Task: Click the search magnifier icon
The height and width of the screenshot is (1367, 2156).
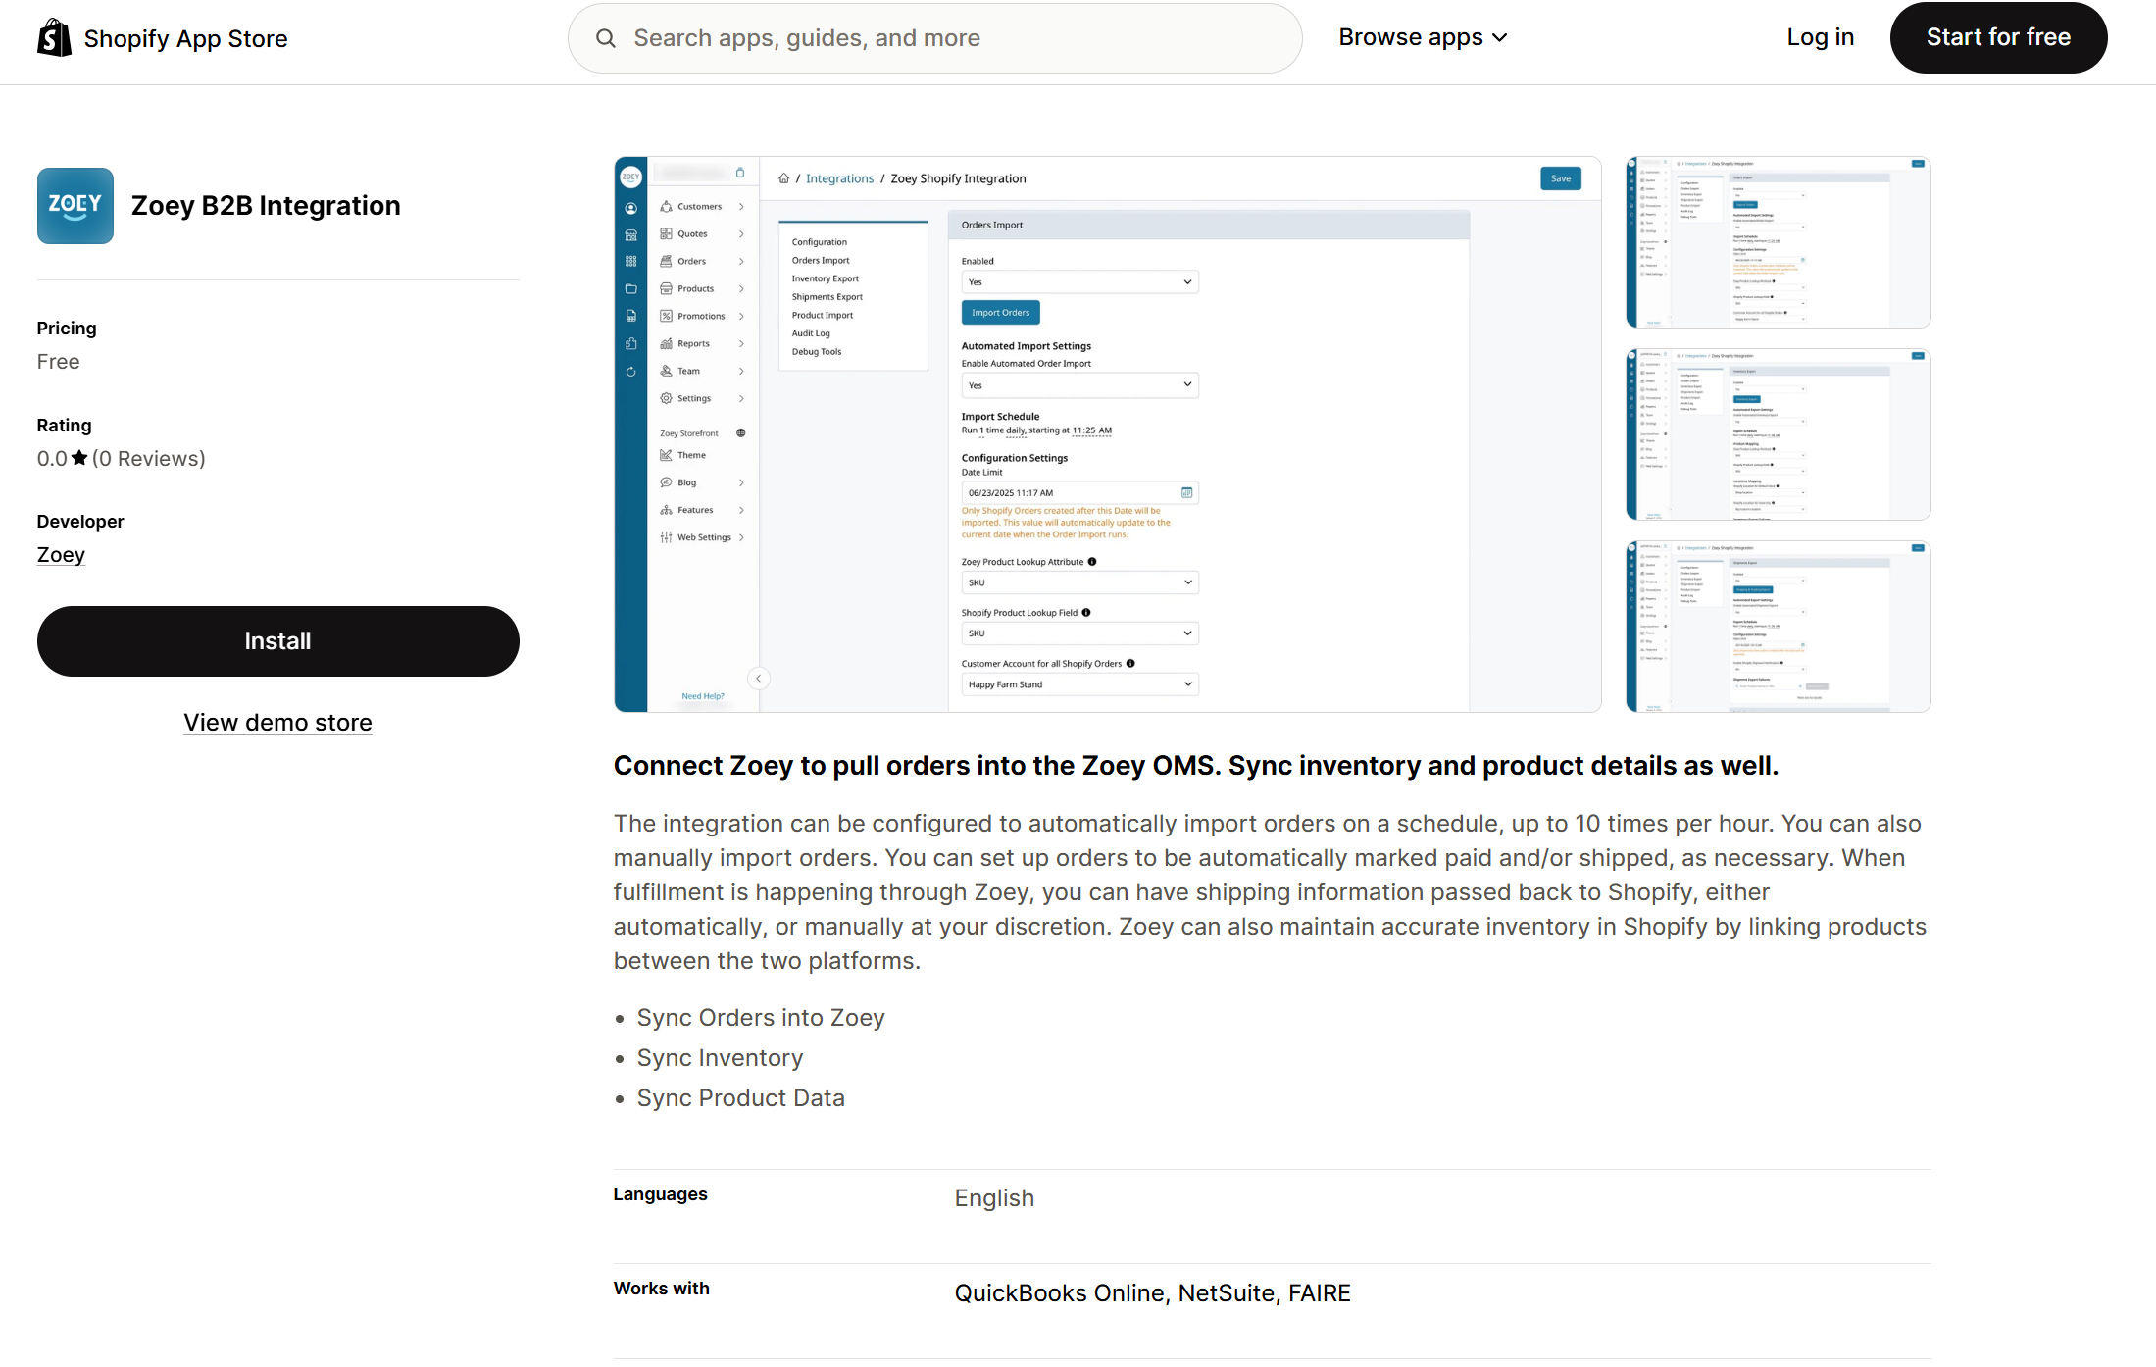Action: pyautogui.click(x=606, y=38)
